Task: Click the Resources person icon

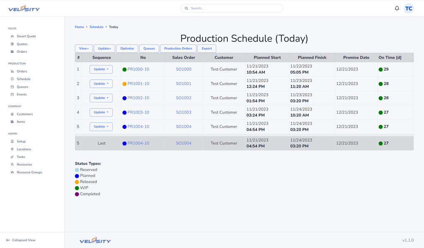Action: tap(12, 165)
